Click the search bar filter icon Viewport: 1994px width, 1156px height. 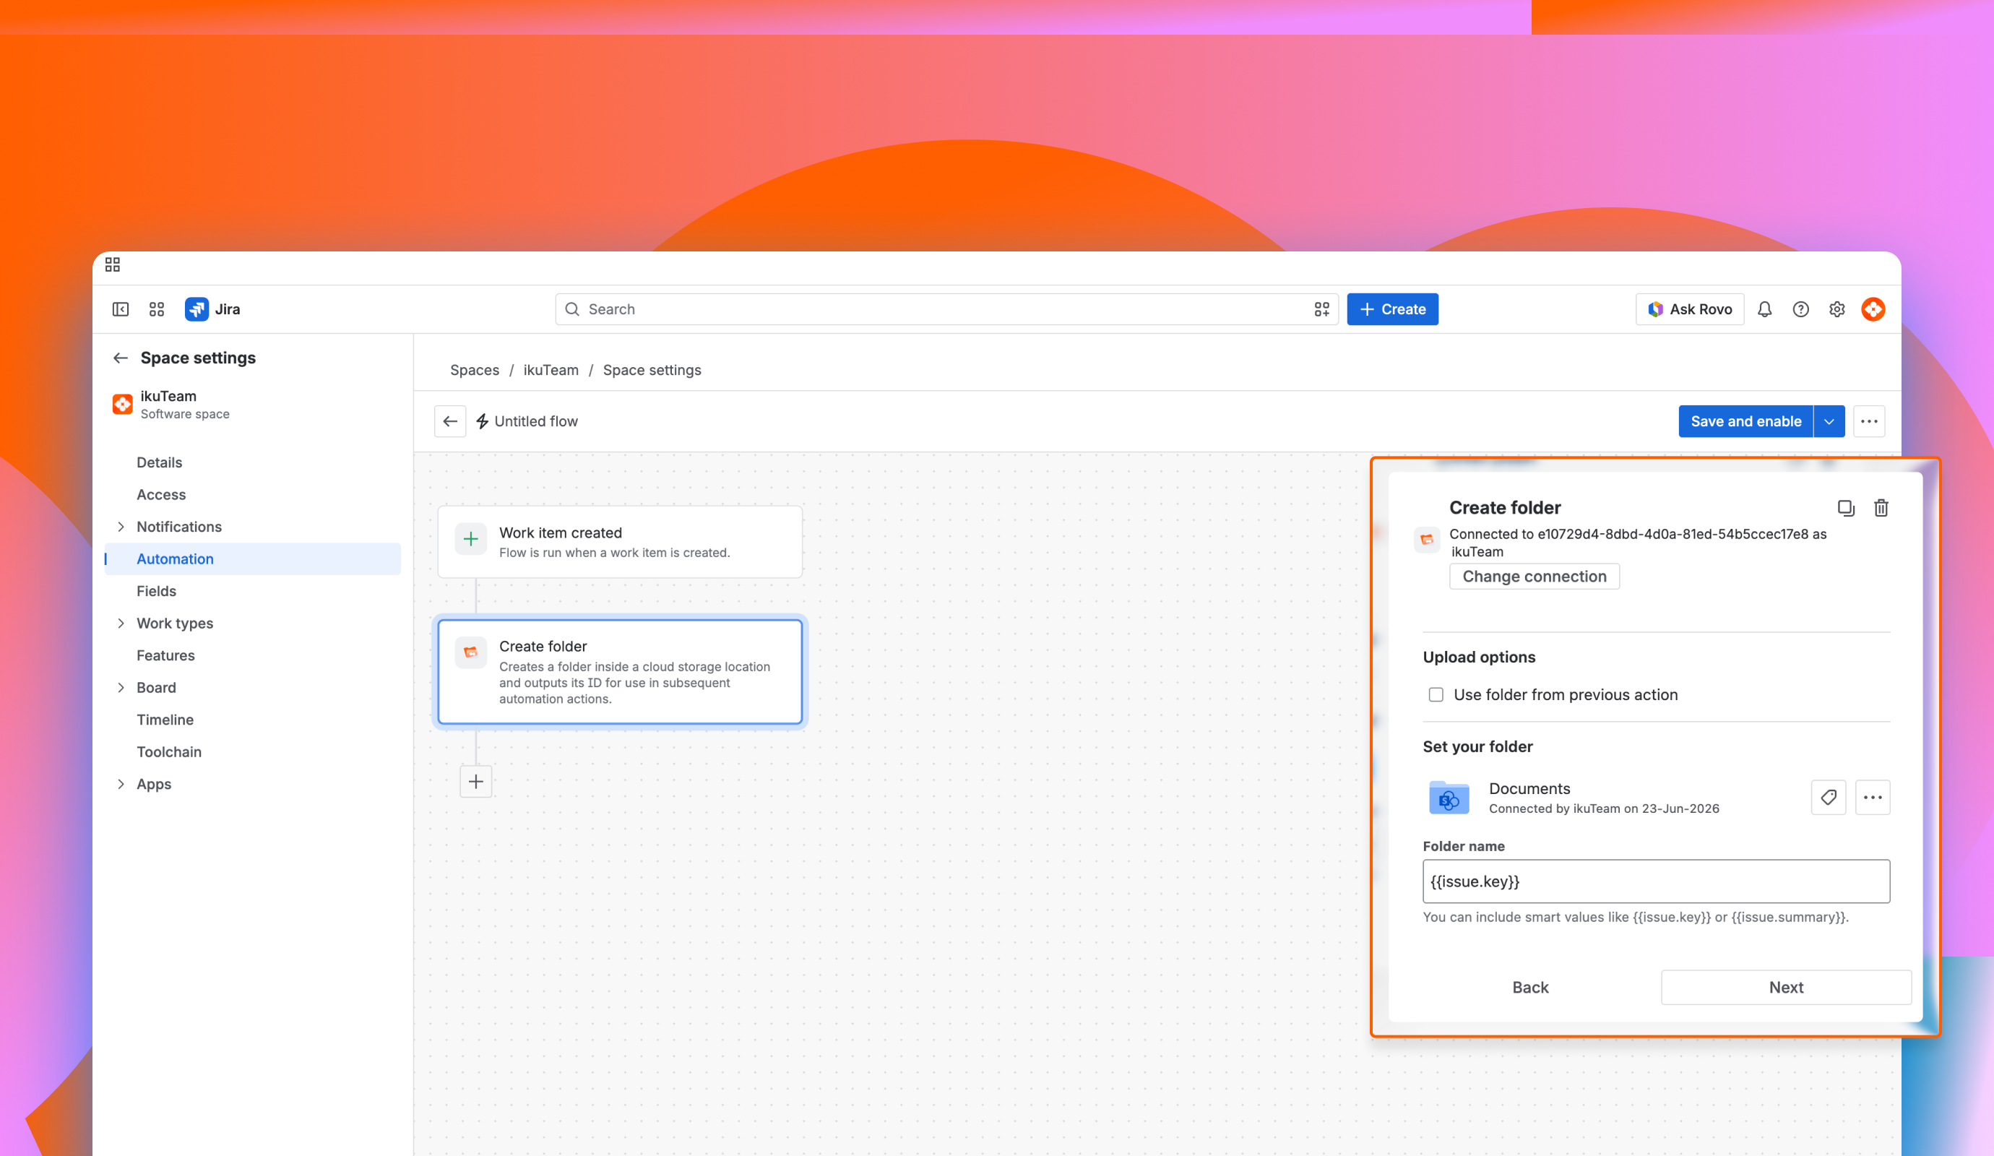(1321, 309)
